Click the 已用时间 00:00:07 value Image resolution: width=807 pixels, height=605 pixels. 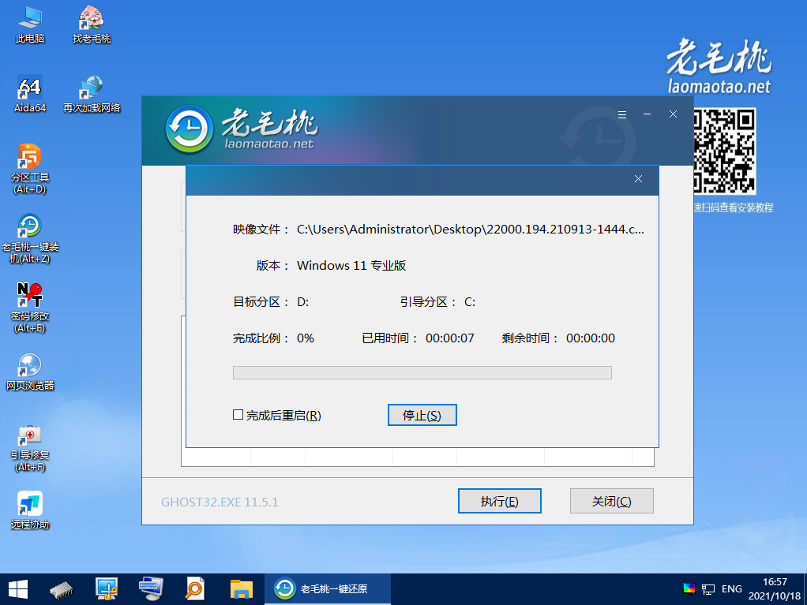[449, 338]
